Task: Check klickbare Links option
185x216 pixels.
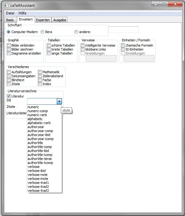Action: tap(83, 49)
